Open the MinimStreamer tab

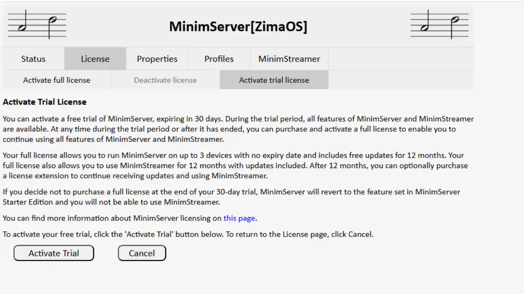[x=289, y=59]
